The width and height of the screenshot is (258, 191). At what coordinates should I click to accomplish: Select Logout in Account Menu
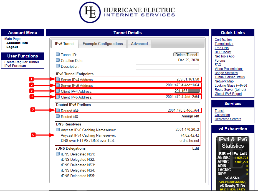12,47
